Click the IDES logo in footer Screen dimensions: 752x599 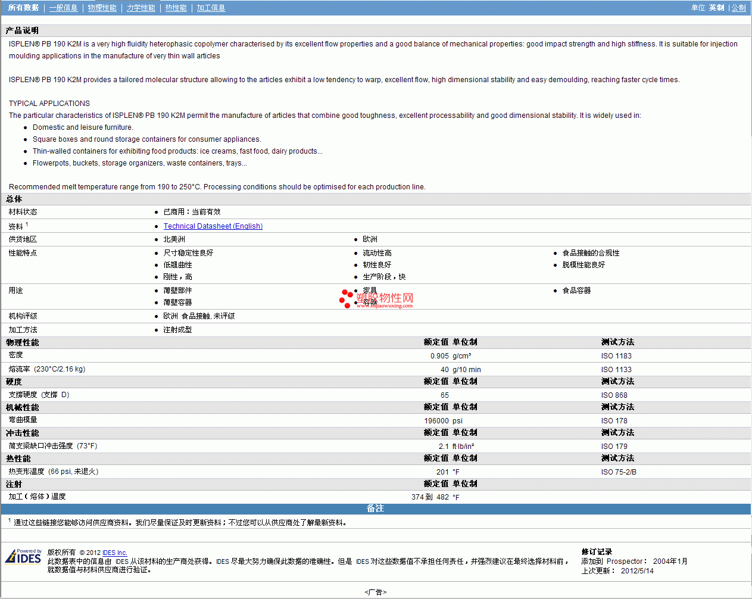click(x=23, y=557)
